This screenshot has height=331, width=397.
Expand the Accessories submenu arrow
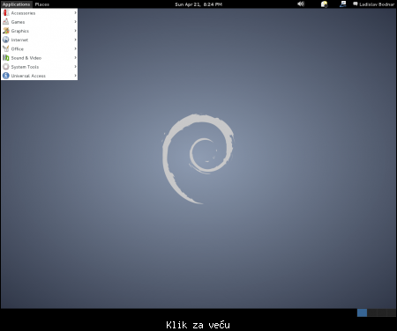click(x=75, y=13)
